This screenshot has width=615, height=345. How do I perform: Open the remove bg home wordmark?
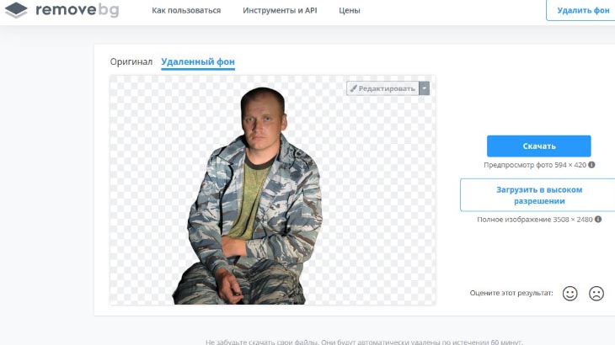point(78,9)
